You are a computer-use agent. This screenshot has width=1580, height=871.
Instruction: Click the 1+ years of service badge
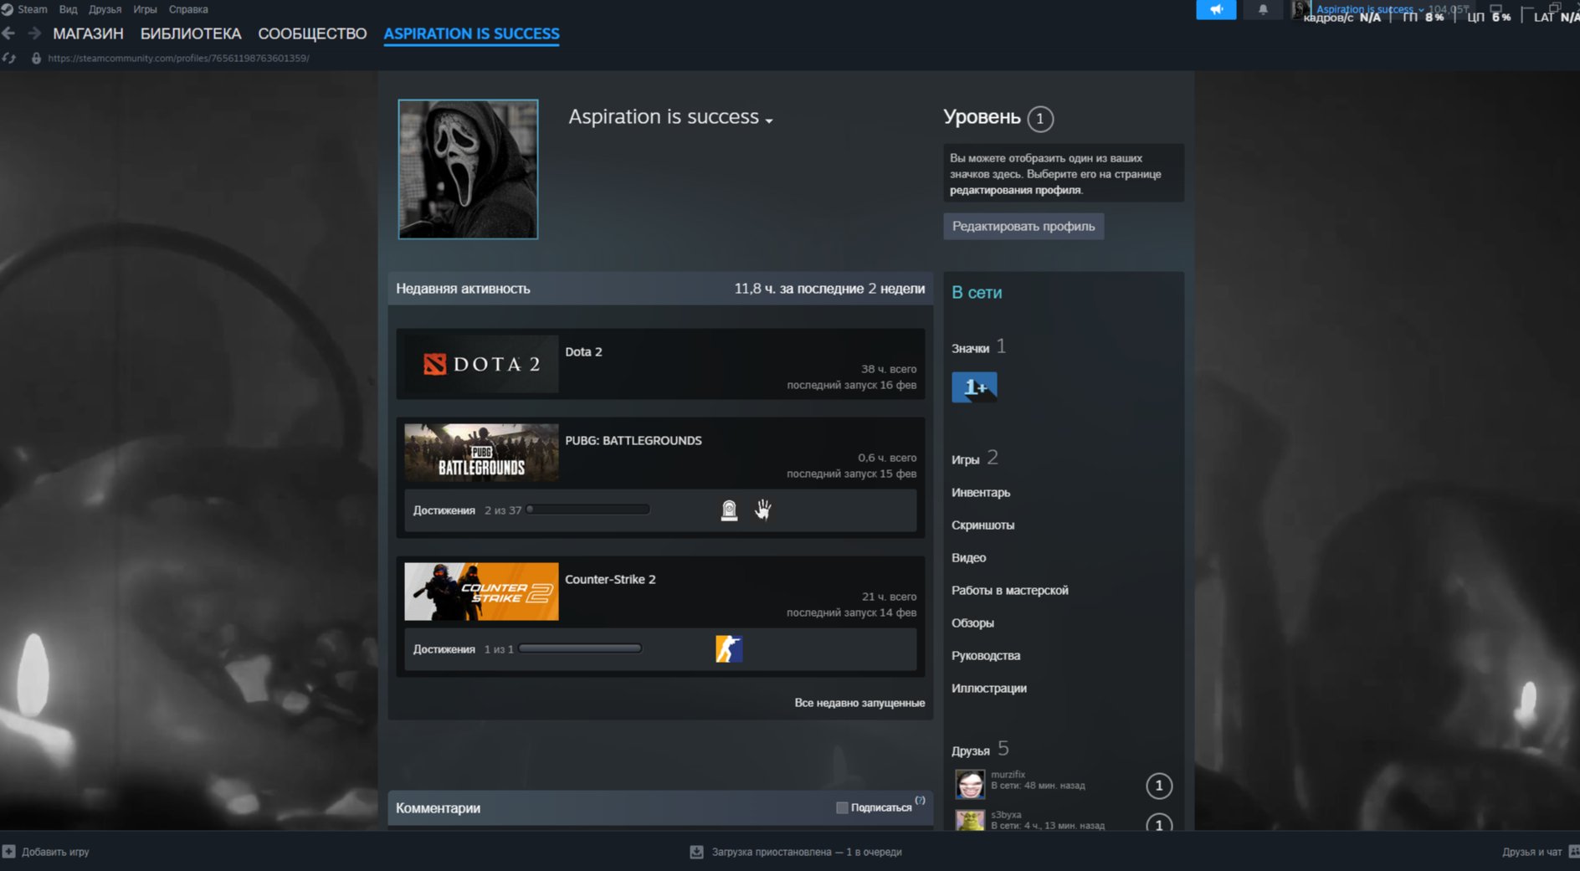pos(974,387)
